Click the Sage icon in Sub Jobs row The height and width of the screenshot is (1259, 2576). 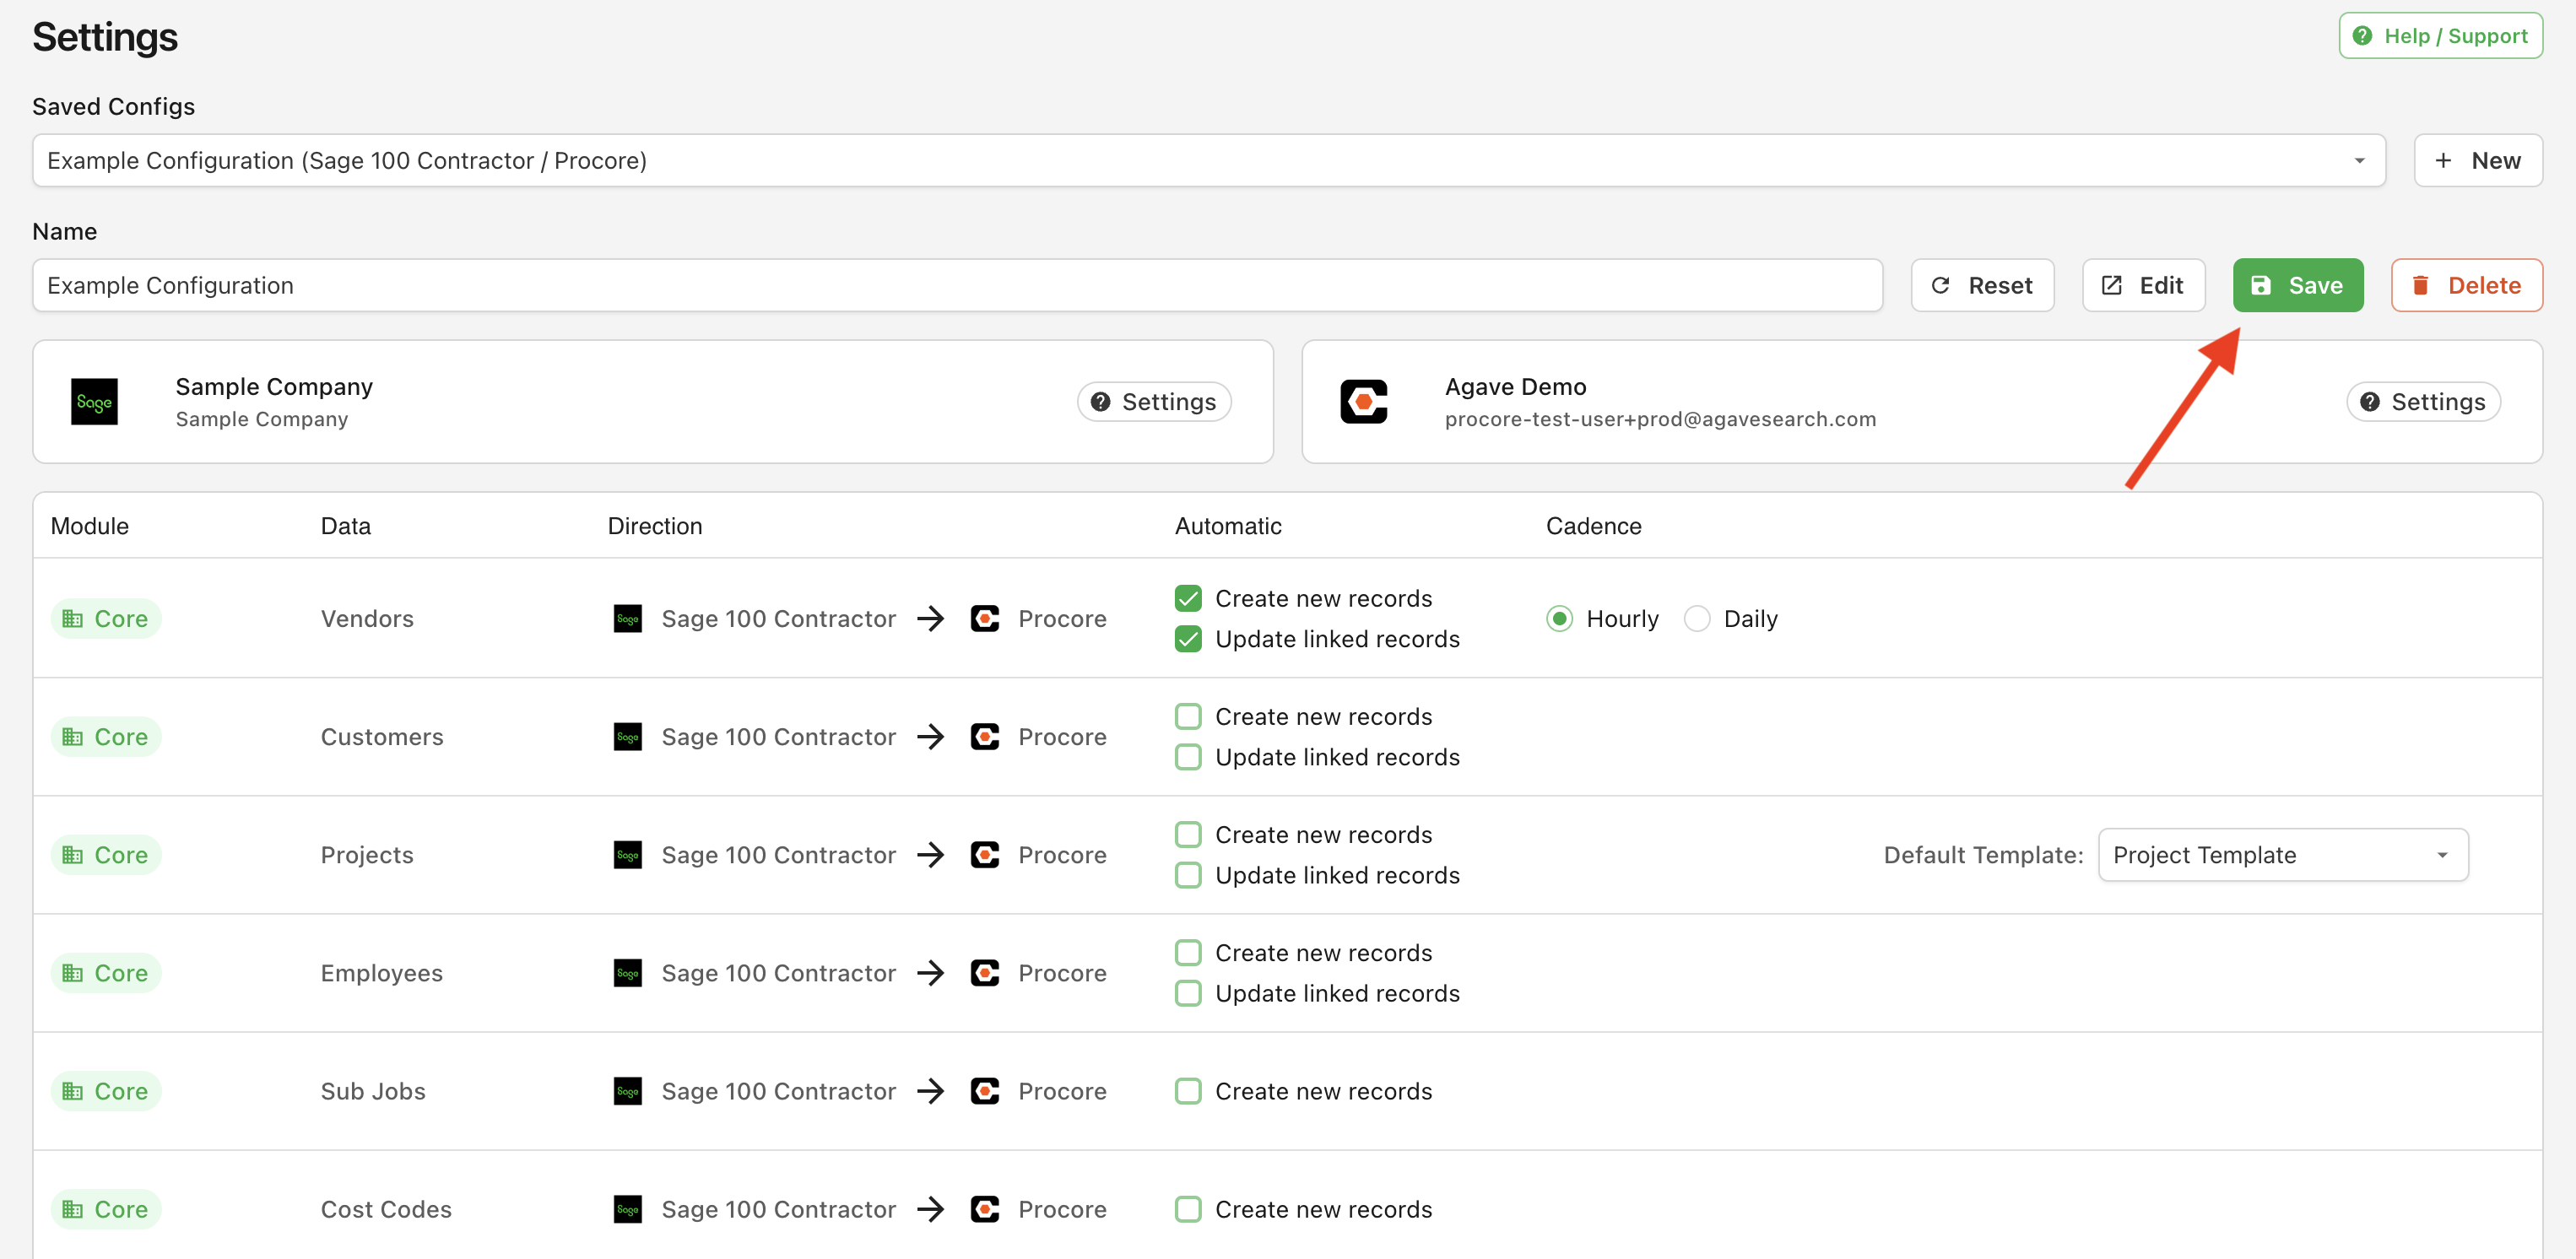coord(627,1090)
